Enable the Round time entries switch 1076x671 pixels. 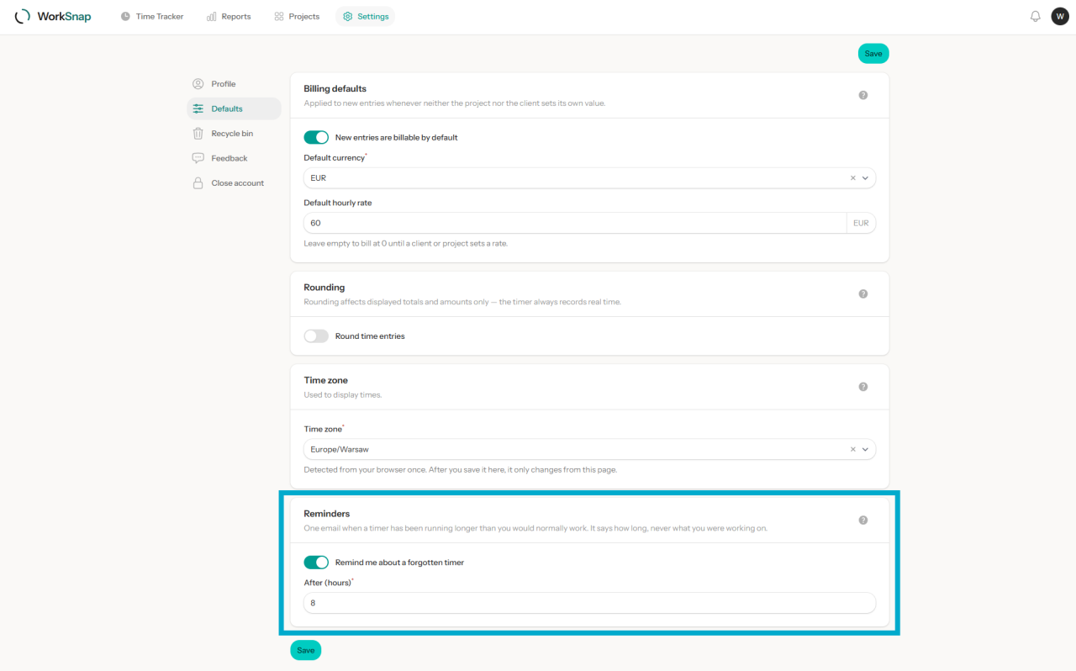click(316, 336)
